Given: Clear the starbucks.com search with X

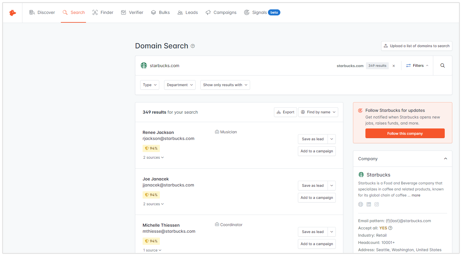Looking at the screenshot, I should (394, 66).
